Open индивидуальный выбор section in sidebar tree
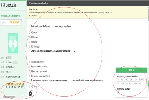Screen dimensions: 149x100 (15, 84)
